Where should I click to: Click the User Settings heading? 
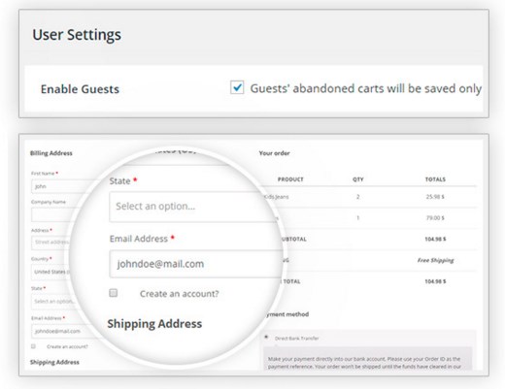pos(77,35)
